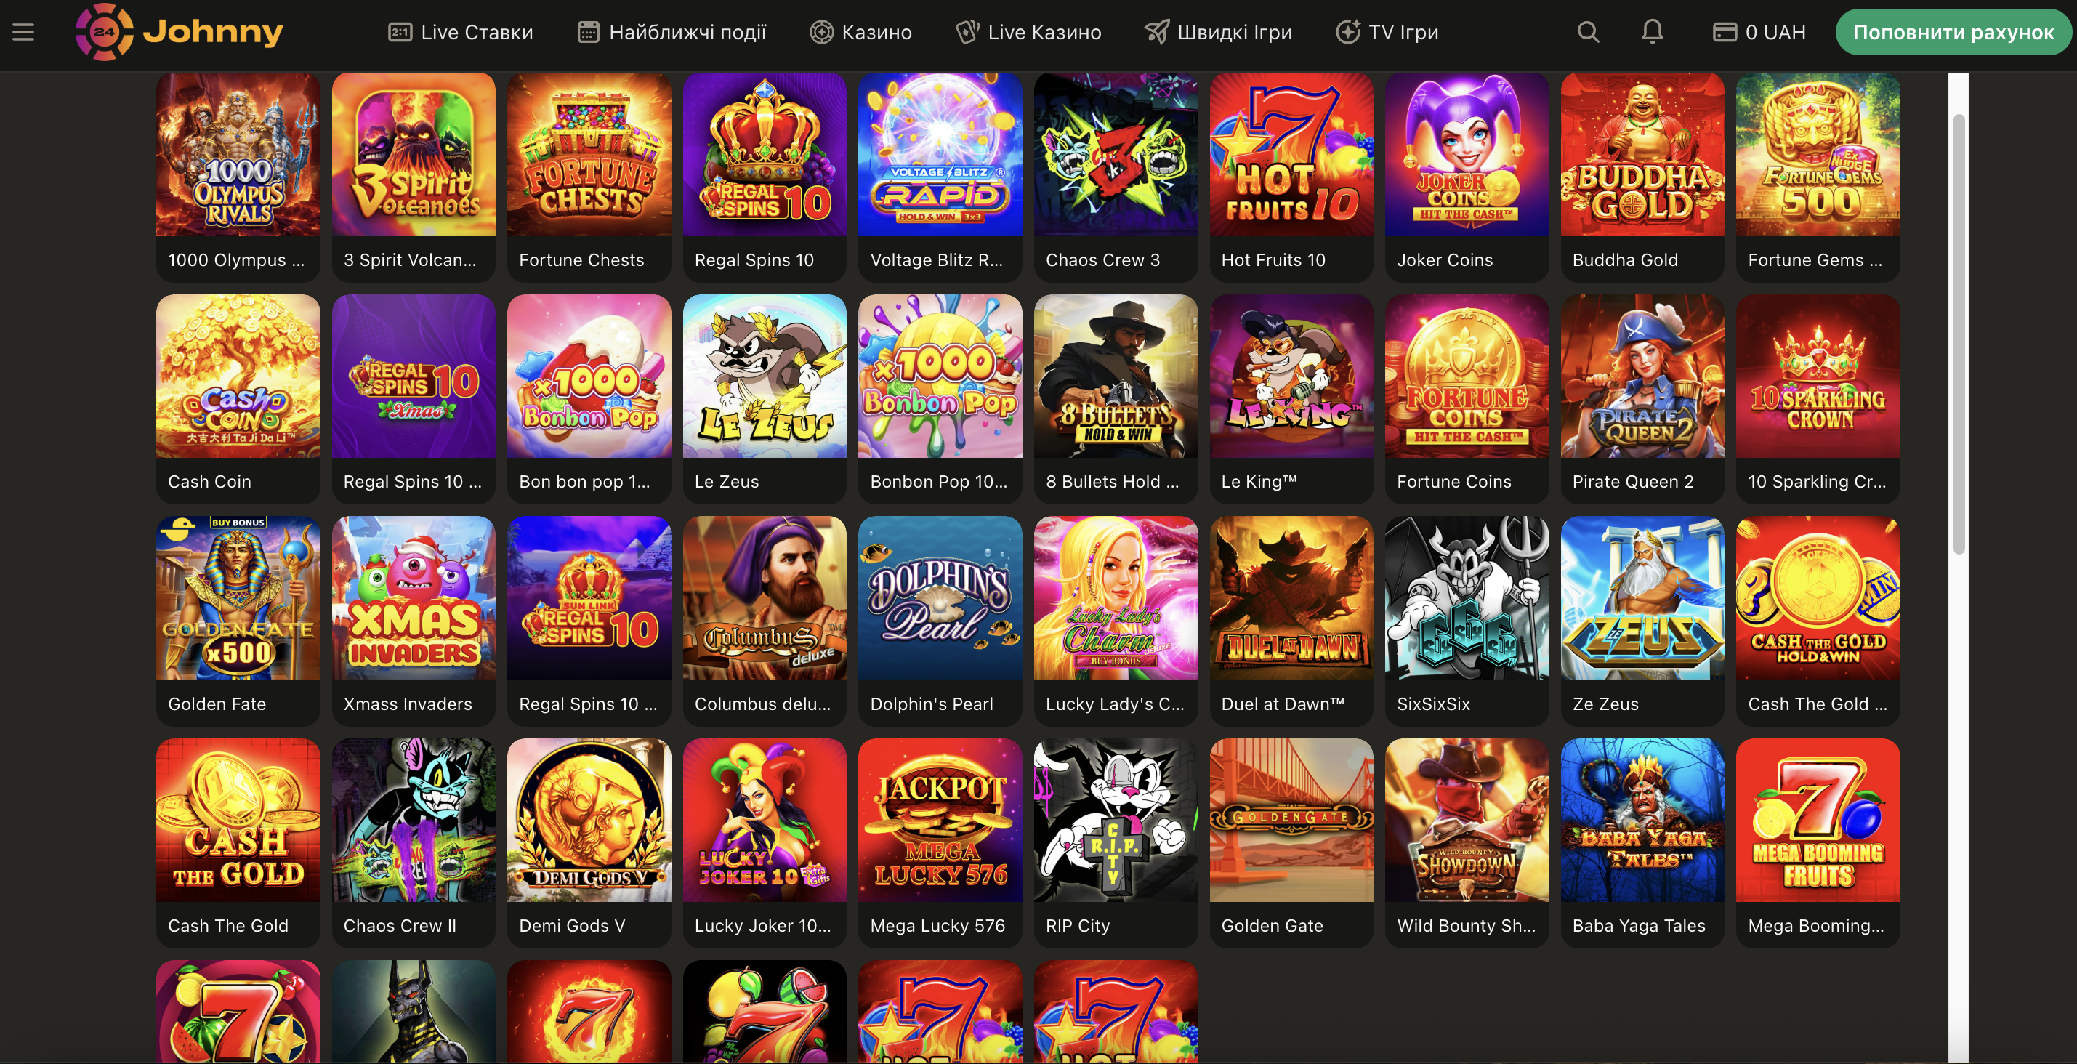Click the Live Ставки scoreboard icon
The width and height of the screenshot is (2077, 1064).
point(400,32)
